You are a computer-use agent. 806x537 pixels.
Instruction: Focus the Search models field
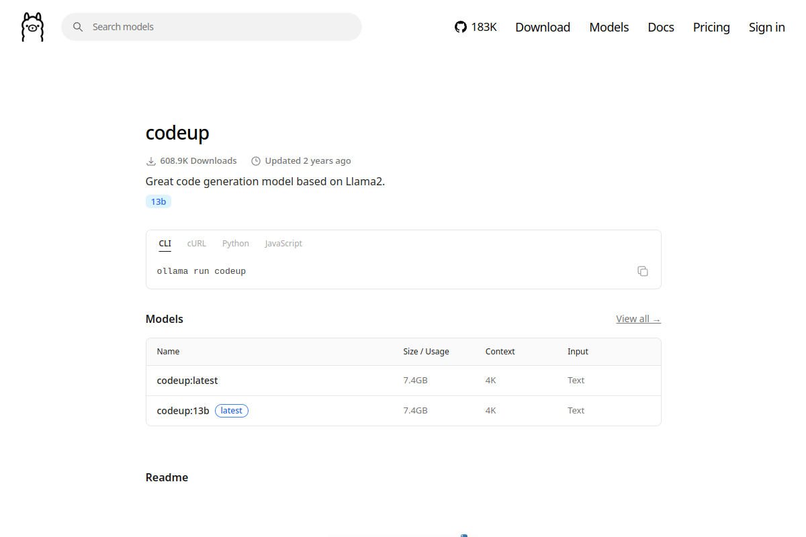click(212, 27)
